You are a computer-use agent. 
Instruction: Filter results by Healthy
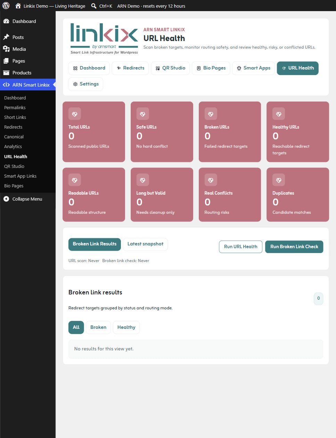click(x=126, y=327)
